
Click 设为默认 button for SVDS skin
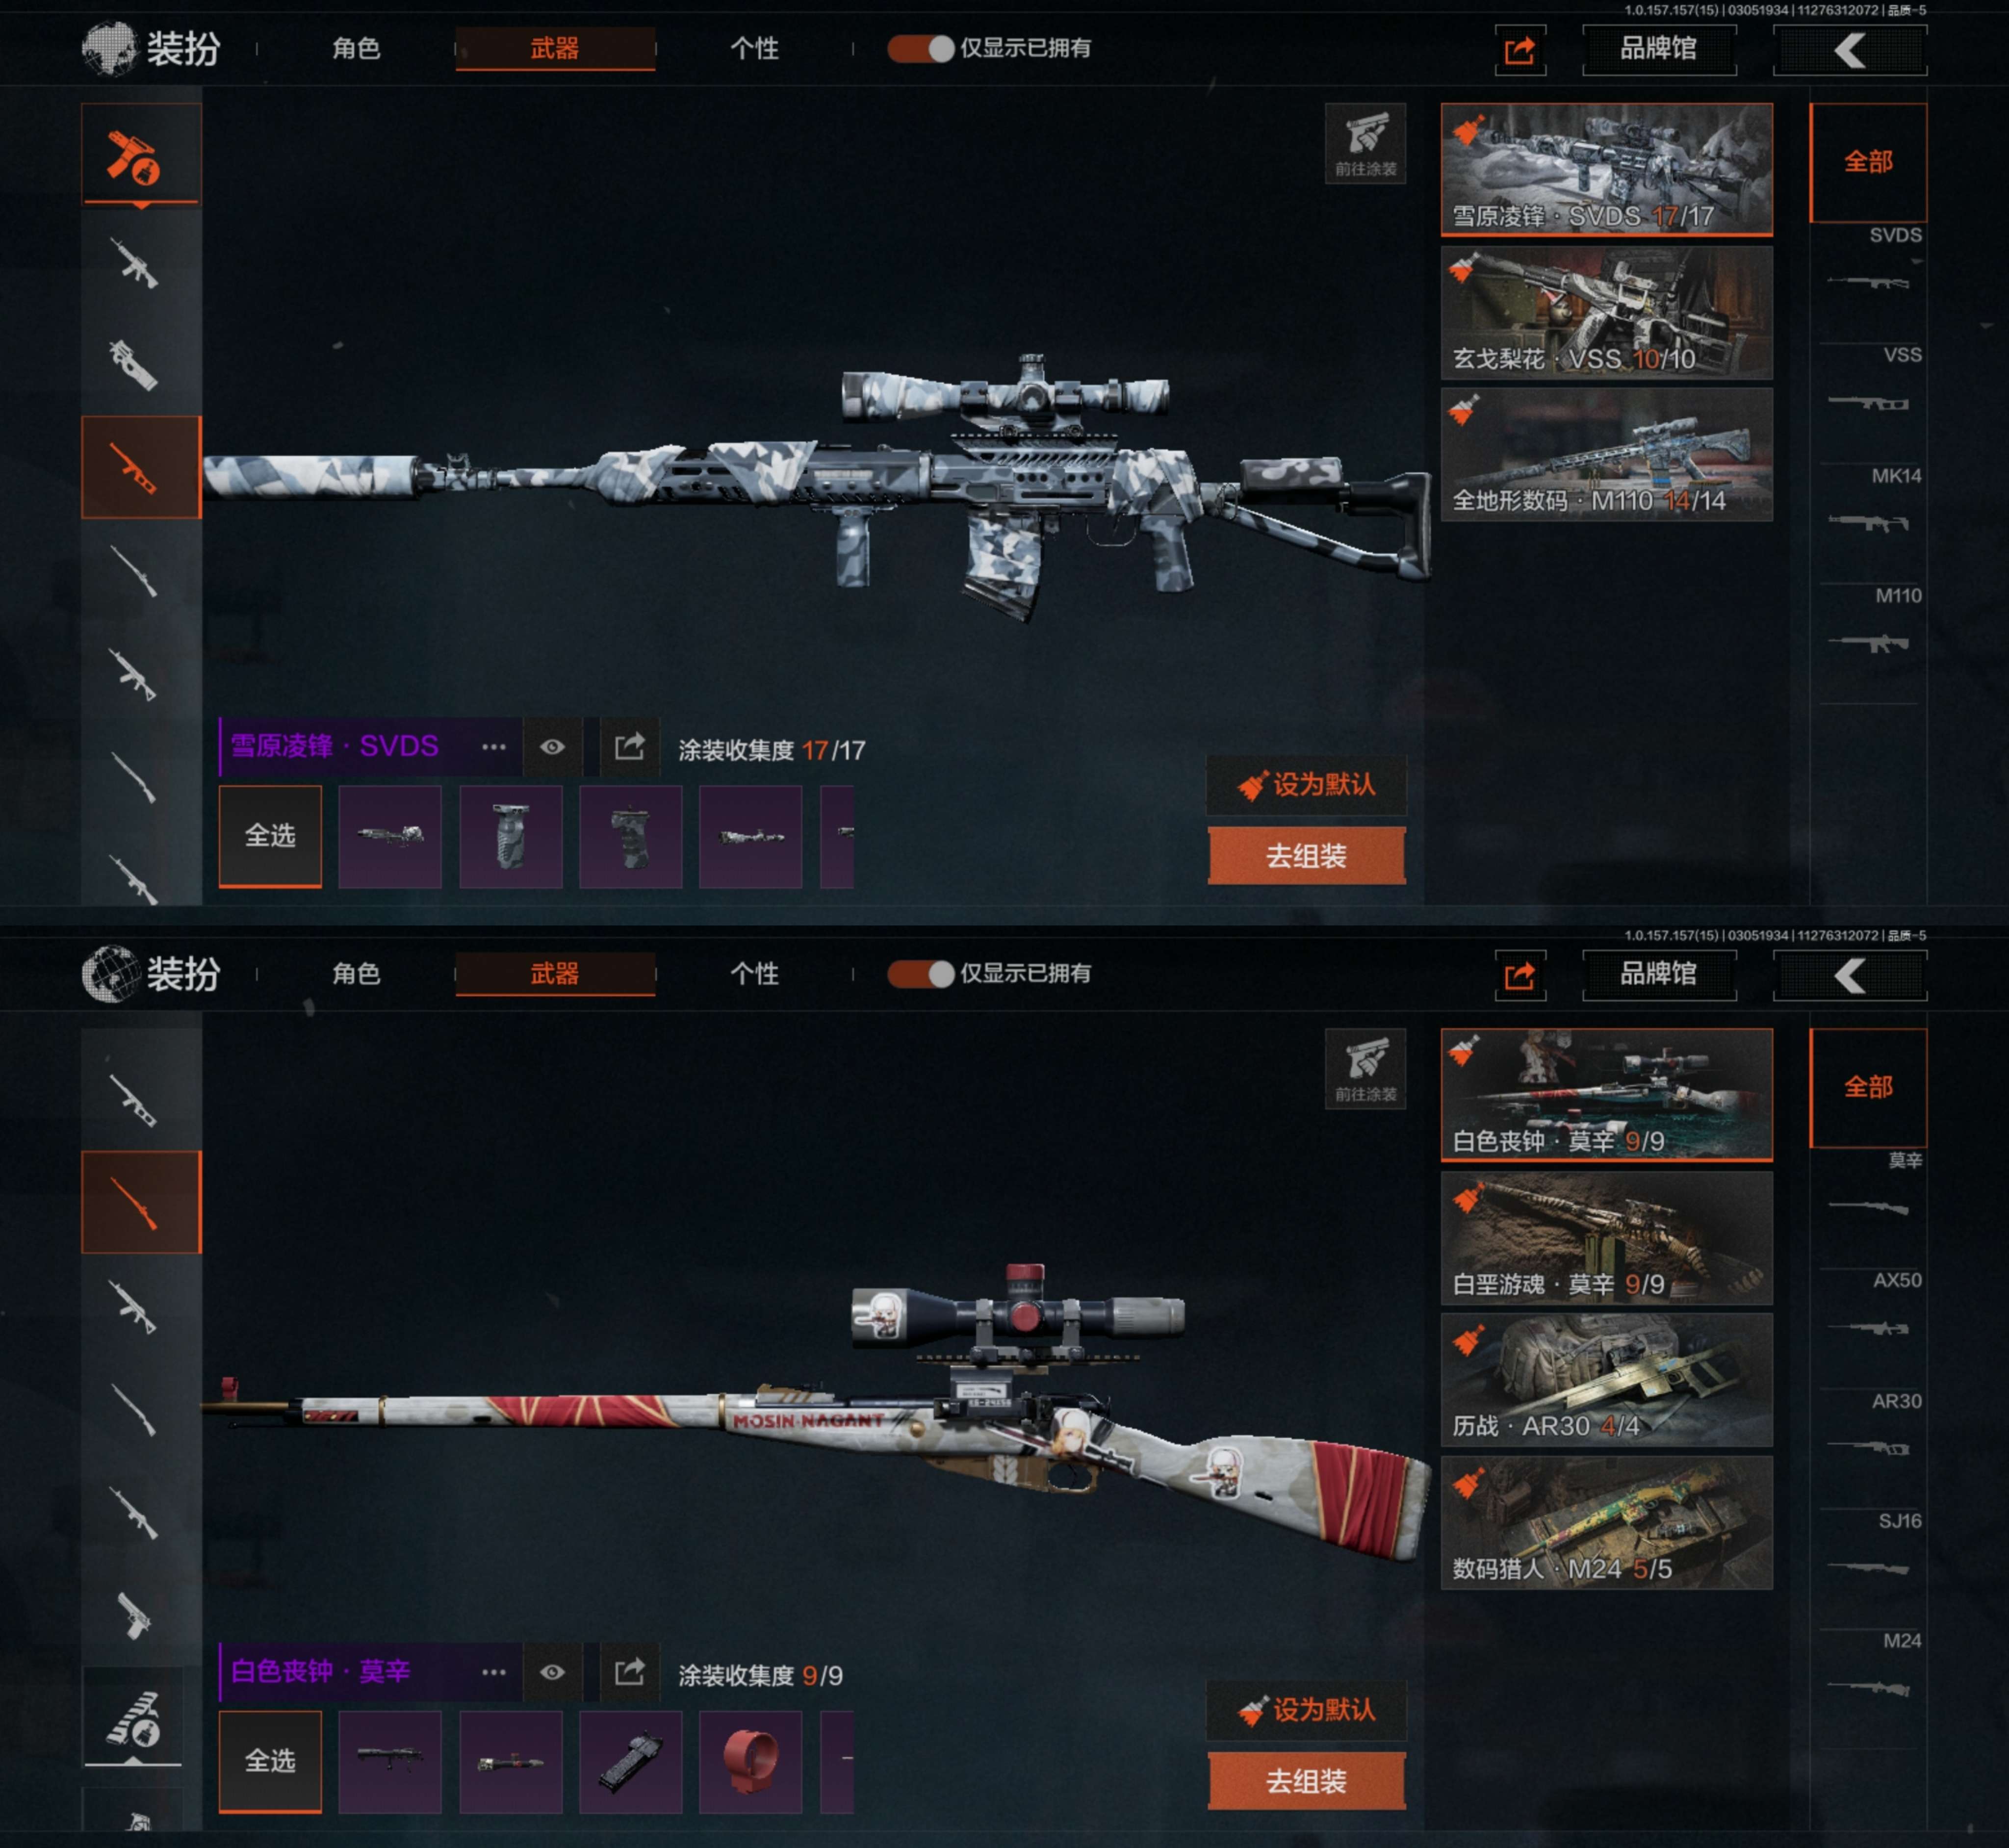(1306, 785)
